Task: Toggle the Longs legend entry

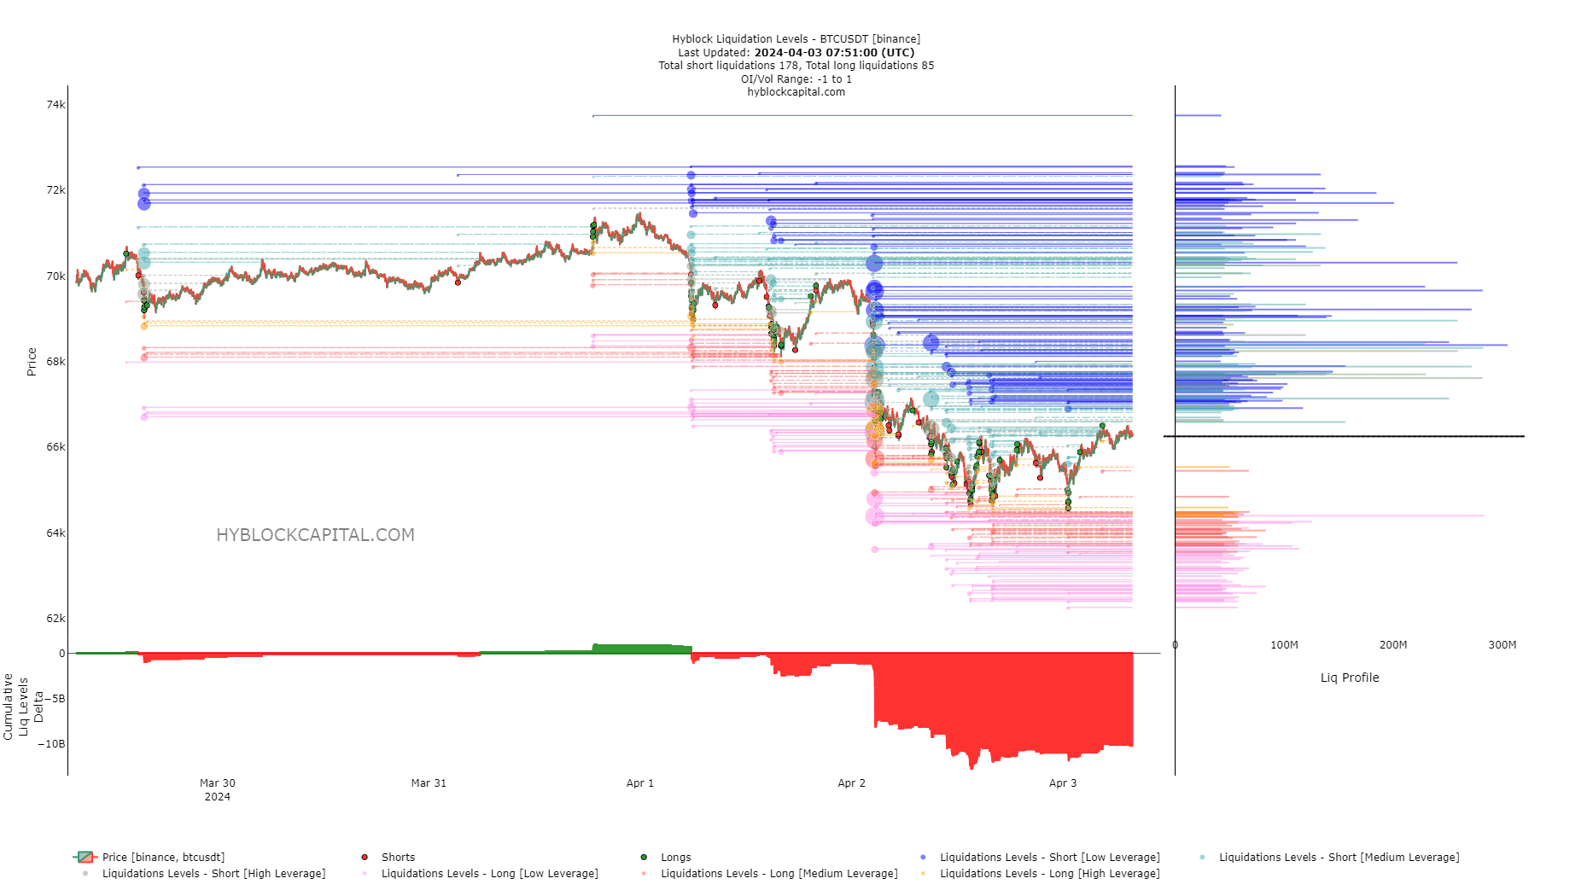Action: pyautogui.click(x=667, y=857)
